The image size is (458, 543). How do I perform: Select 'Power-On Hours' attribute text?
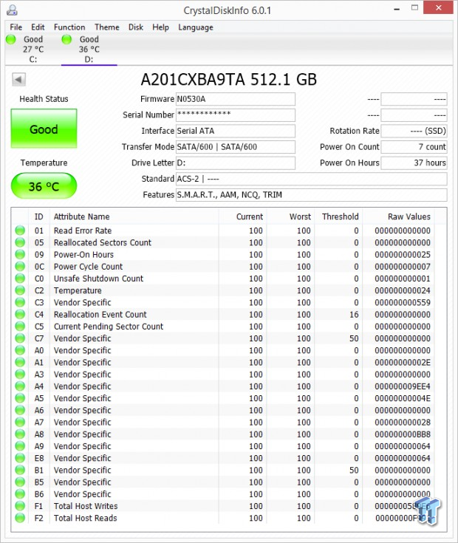tap(83, 255)
